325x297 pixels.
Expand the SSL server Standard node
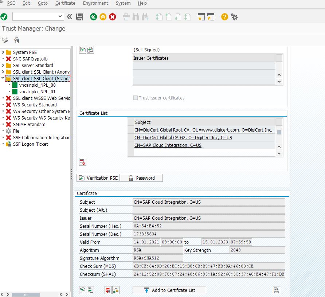pos(3,65)
